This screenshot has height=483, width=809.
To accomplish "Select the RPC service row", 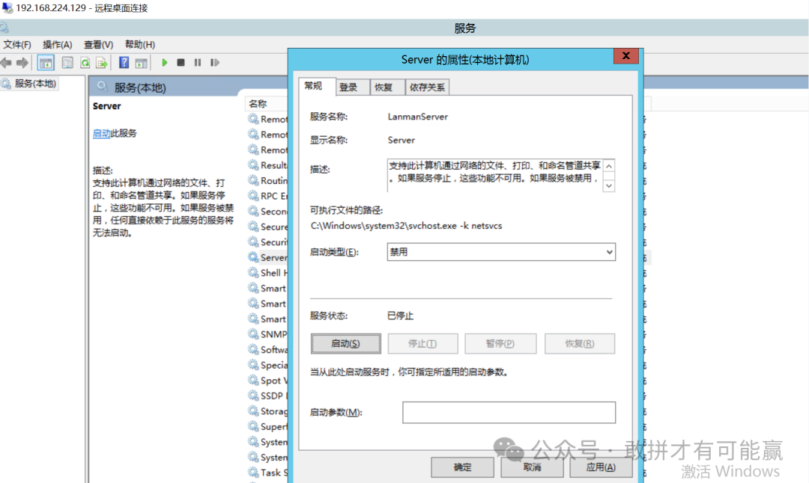I will point(267,196).
